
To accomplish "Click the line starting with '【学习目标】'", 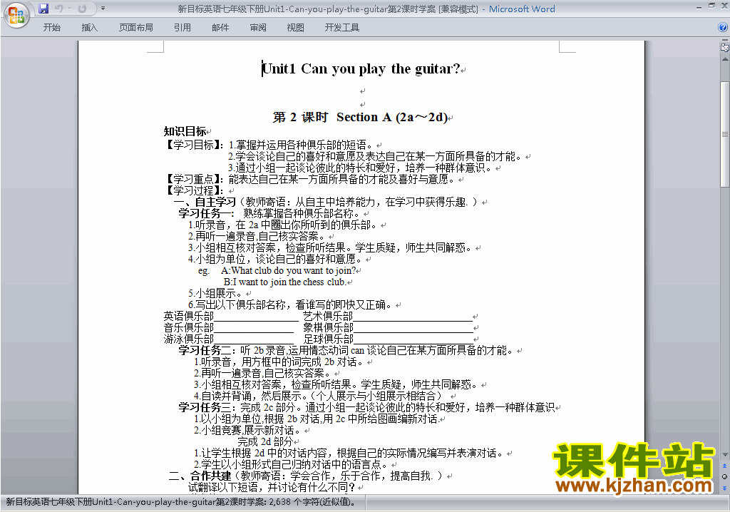I will pyautogui.click(x=270, y=145).
